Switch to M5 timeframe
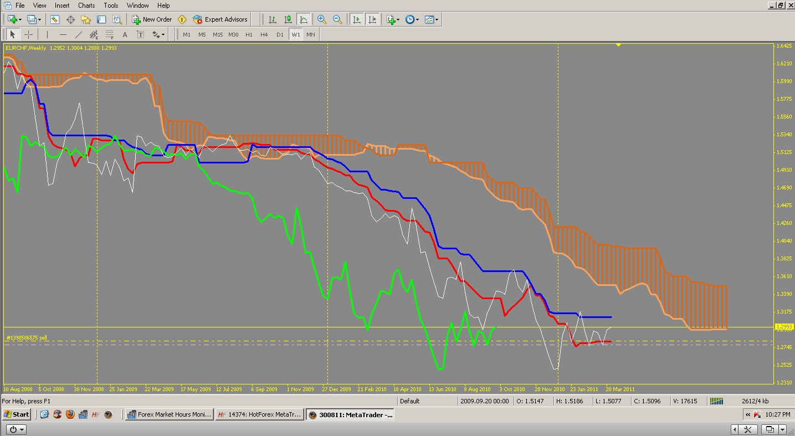Viewport: 795px width, 436px height. click(x=202, y=34)
